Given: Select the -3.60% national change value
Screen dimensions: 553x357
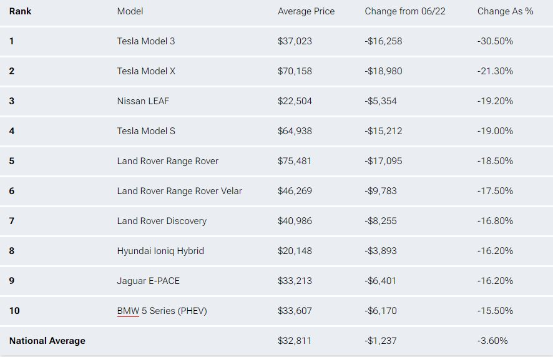Looking at the screenshot, I should click(x=492, y=341).
